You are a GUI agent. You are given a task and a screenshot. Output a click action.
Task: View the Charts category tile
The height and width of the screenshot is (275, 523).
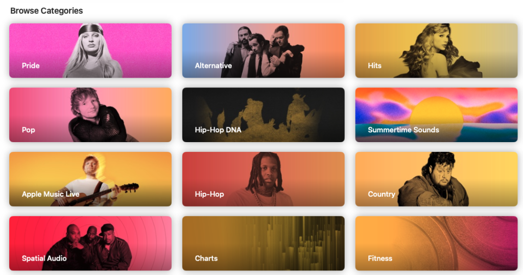(x=263, y=243)
